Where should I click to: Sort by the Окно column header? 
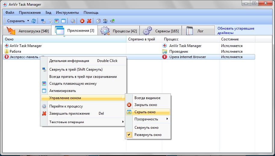(65, 39)
